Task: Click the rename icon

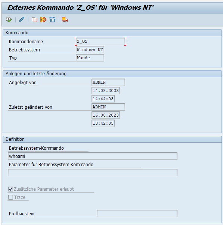Action: [43, 19]
